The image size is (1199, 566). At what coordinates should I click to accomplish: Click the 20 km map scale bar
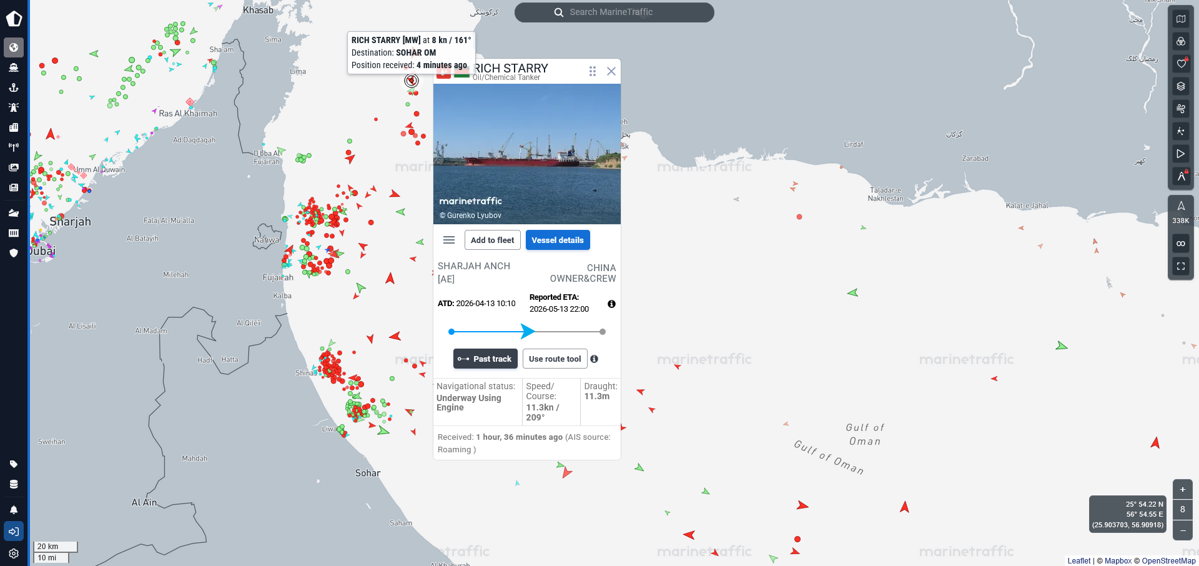[x=56, y=547]
